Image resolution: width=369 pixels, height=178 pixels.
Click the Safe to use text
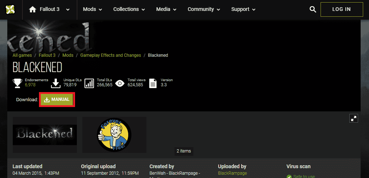pos(304,176)
